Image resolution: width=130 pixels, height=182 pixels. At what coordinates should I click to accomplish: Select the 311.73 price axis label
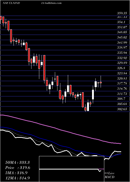(x=122, y=94)
